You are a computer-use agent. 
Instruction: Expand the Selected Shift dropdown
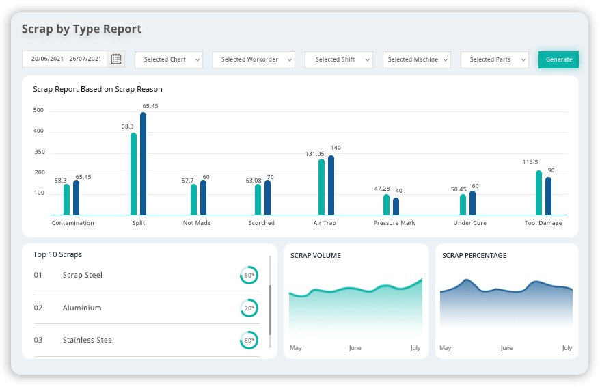click(339, 59)
